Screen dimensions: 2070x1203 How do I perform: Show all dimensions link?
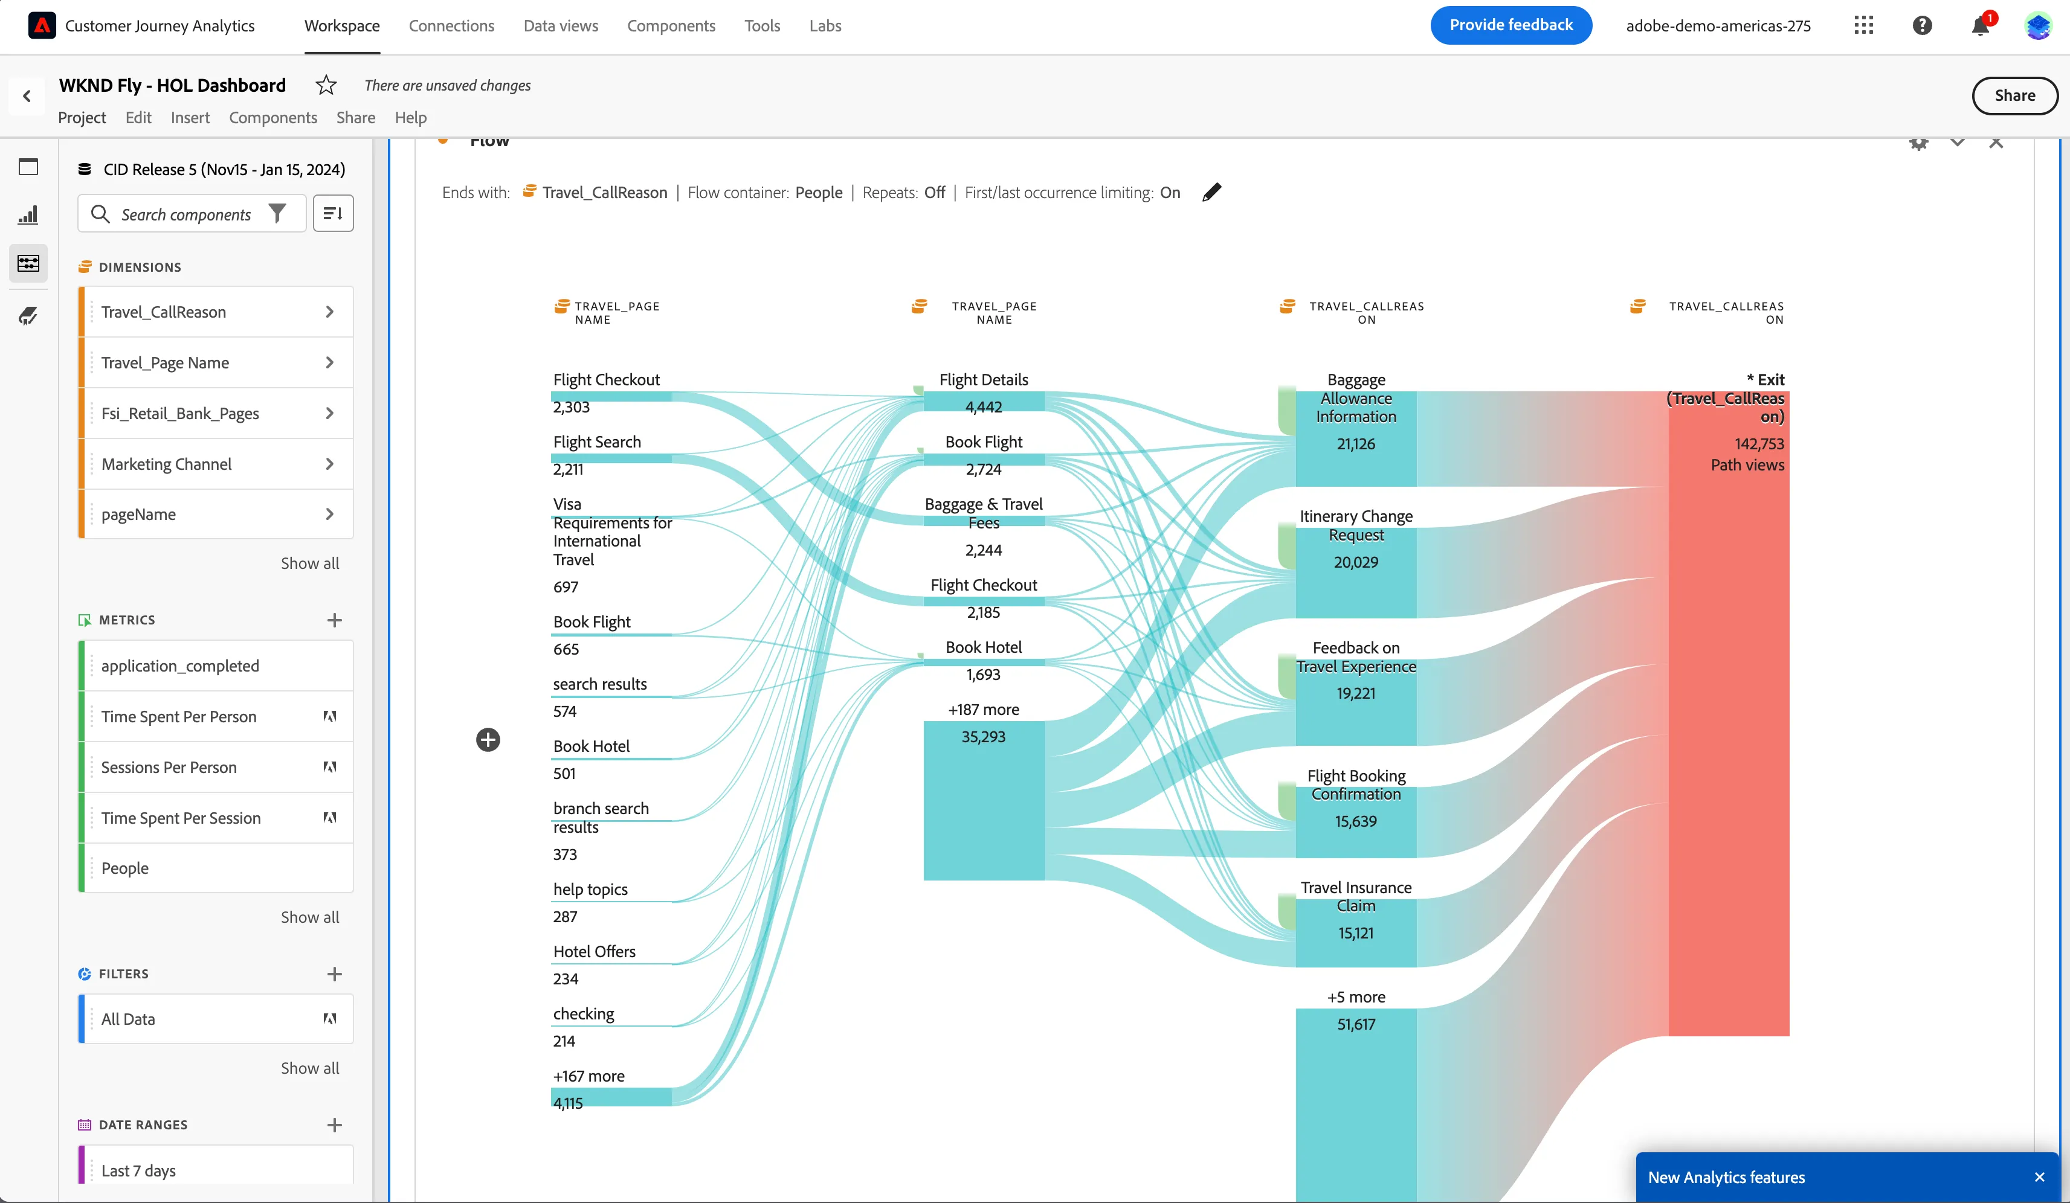point(310,563)
